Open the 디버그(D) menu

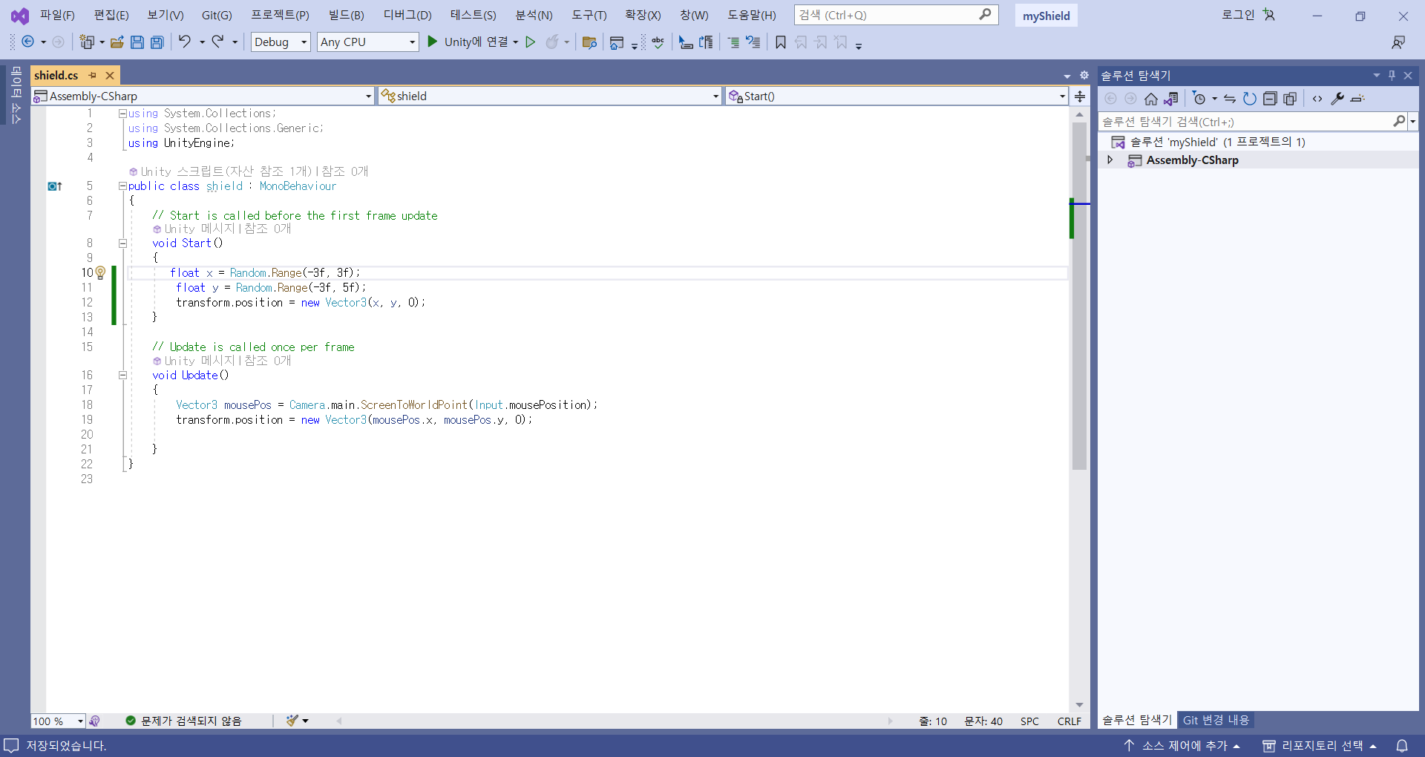tap(407, 15)
